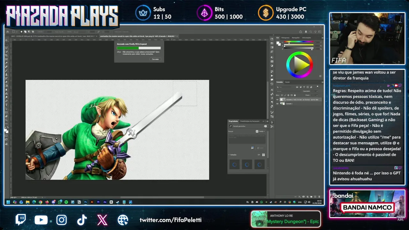This screenshot has height=230, width=409.
Task: Open the Comments panel icon in dock
Action: tap(272, 80)
